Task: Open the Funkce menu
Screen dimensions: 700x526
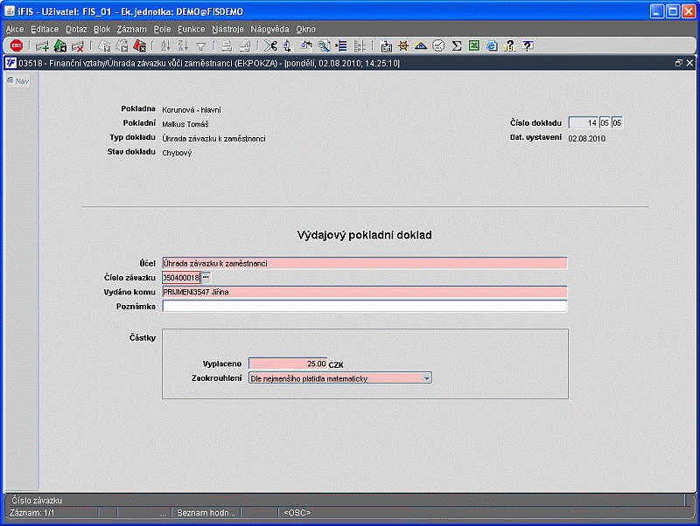Action: click(191, 30)
